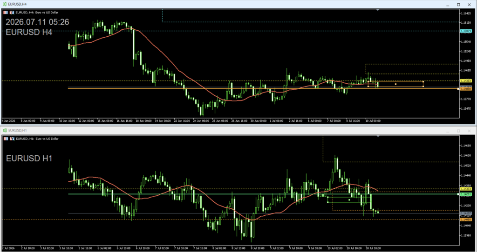Image resolution: width=477 pixels, height=252 pixels.
Task: Select the green rectangle's center point on H1 chart
Action: coord(349,200)
